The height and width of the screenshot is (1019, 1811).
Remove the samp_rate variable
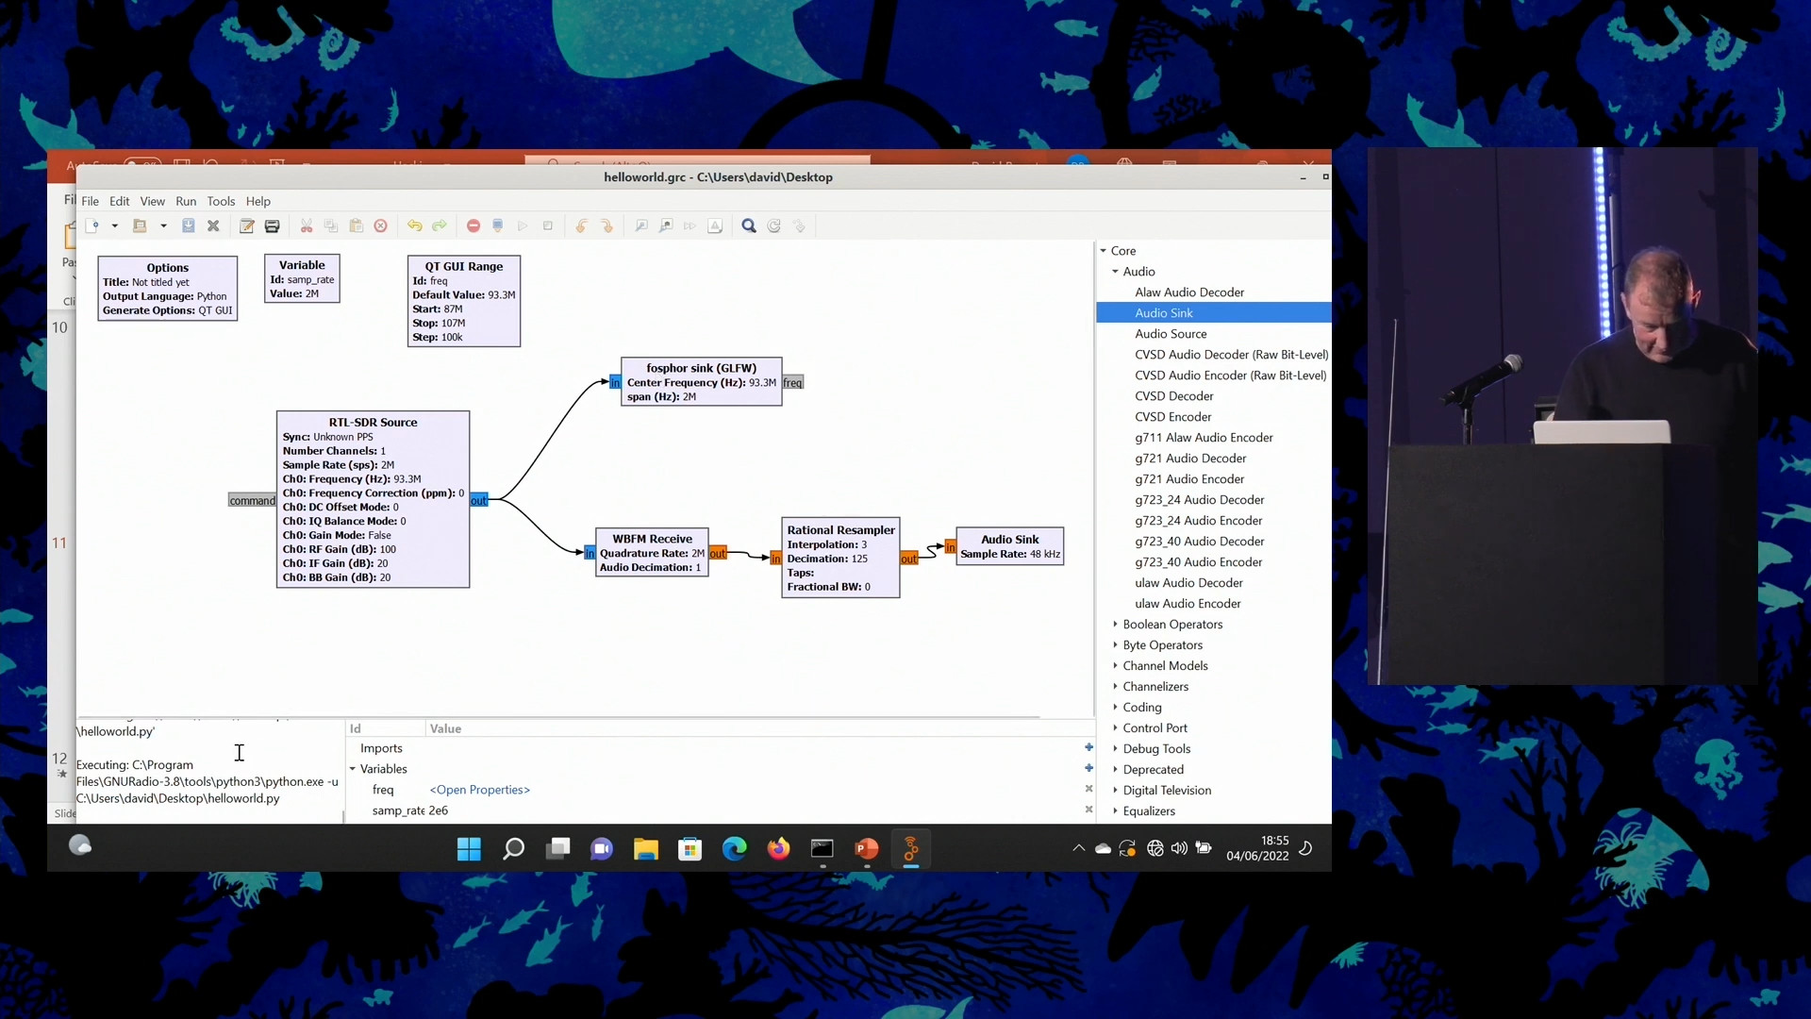[x=1088, y=810]
